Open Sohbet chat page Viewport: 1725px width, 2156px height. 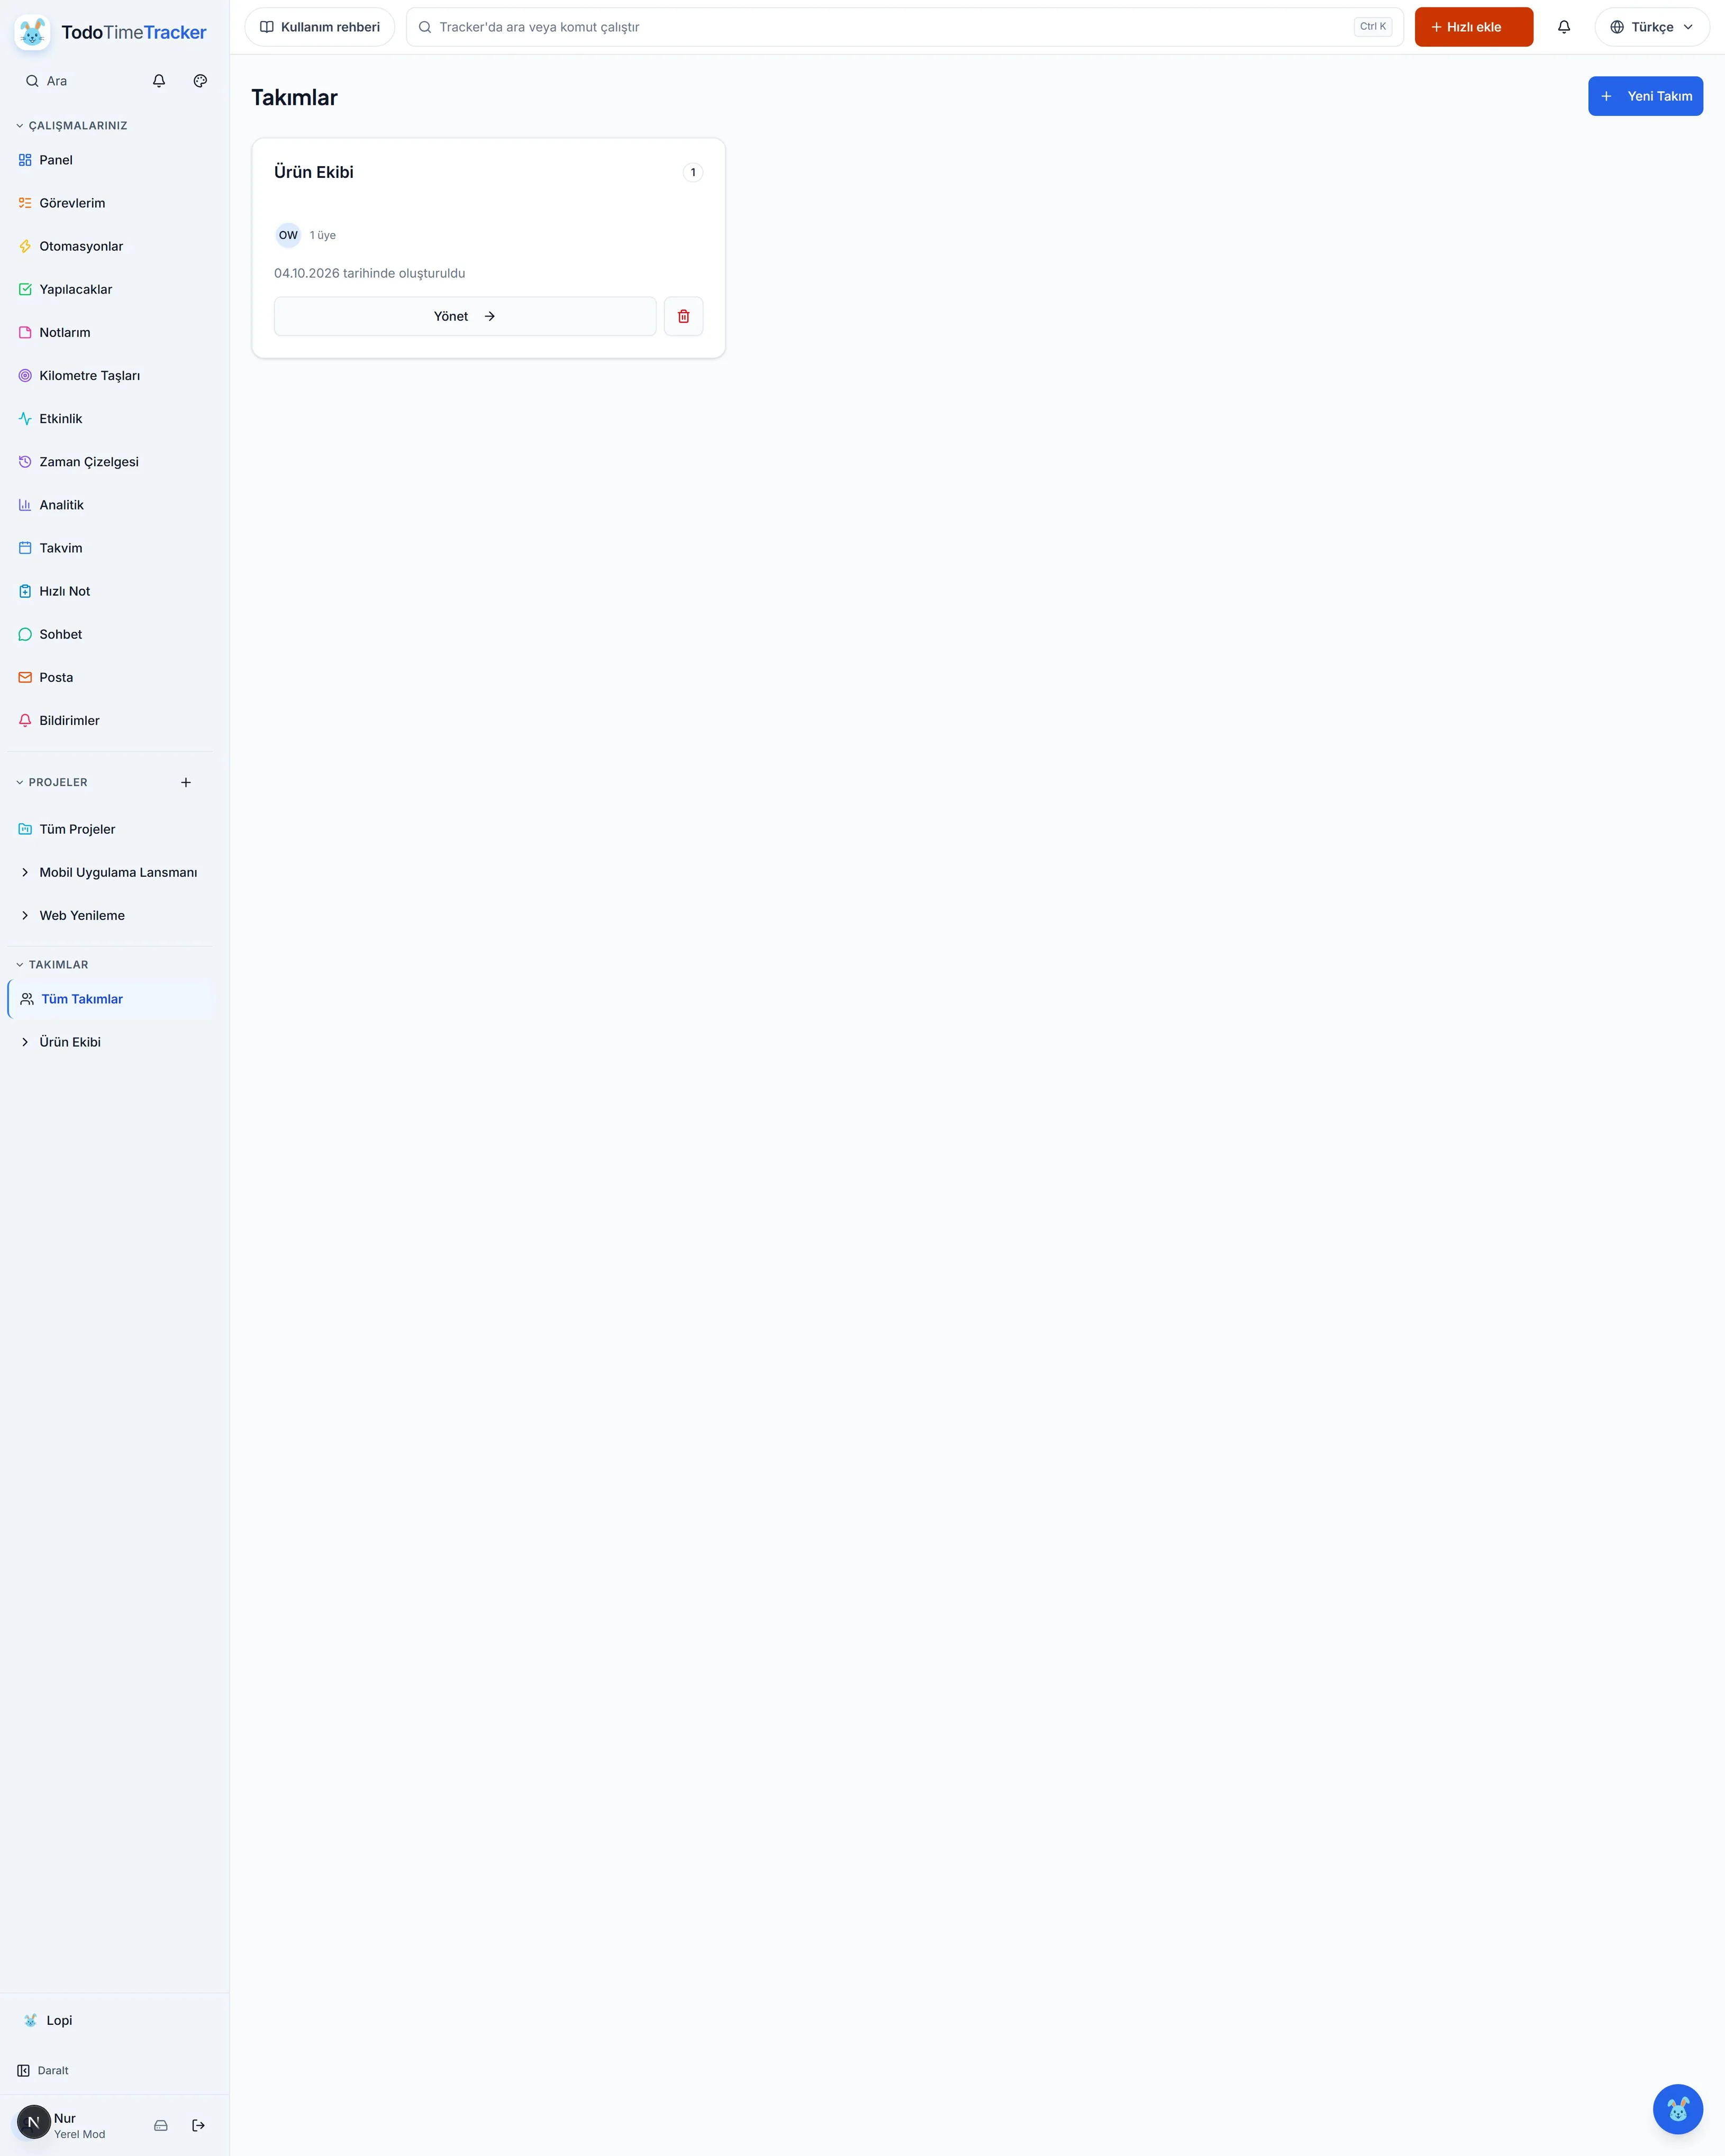111,634
